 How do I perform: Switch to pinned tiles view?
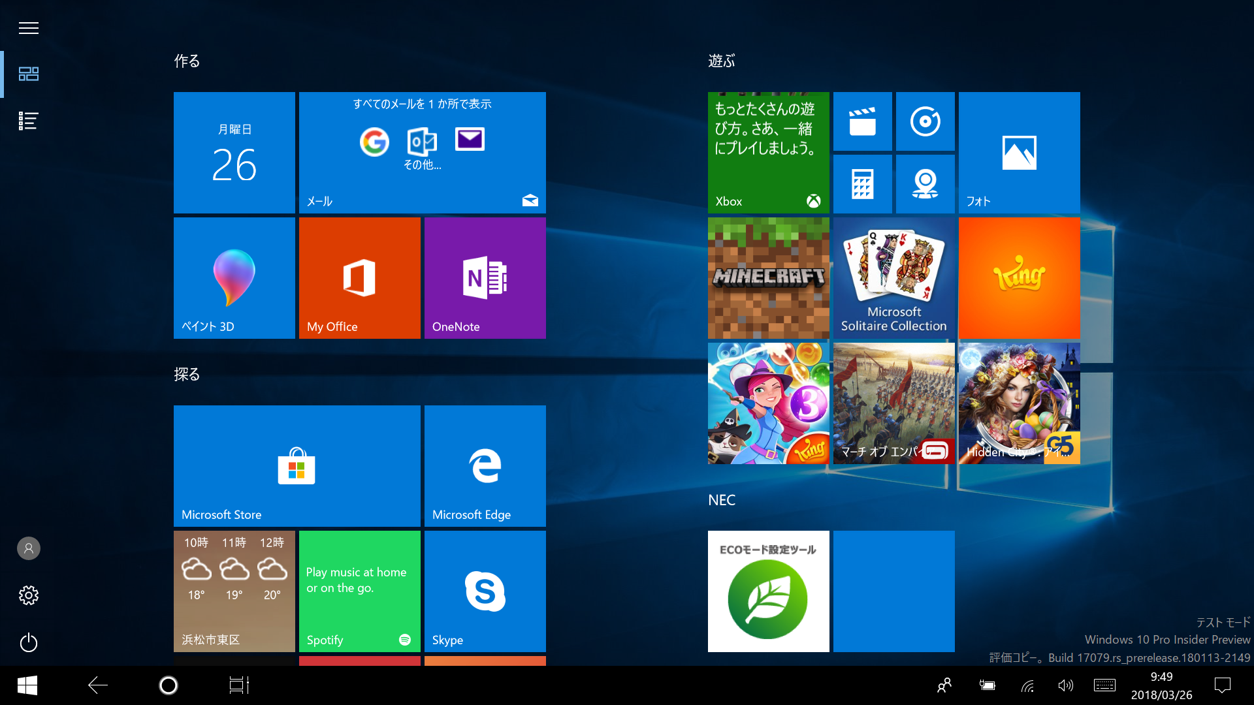click(29, 74)
